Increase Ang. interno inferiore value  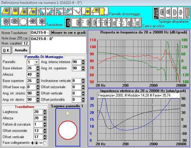[x=83, y=61]
